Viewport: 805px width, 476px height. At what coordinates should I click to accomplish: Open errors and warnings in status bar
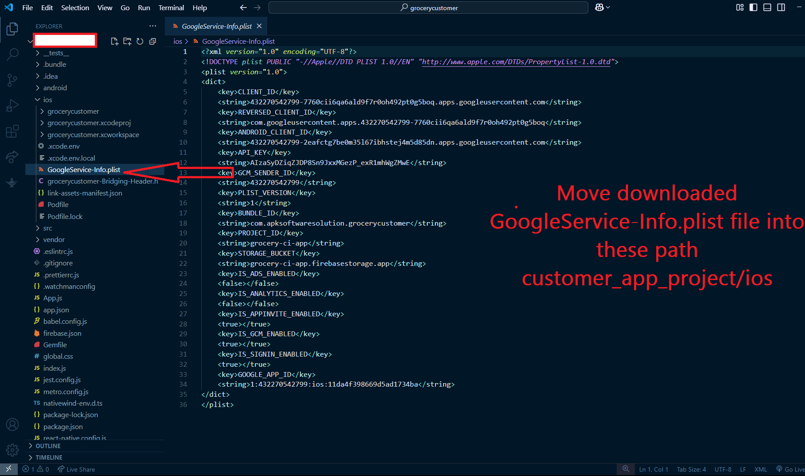pos(36,469)
